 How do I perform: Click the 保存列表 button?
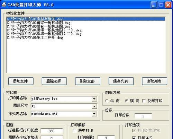121,81
